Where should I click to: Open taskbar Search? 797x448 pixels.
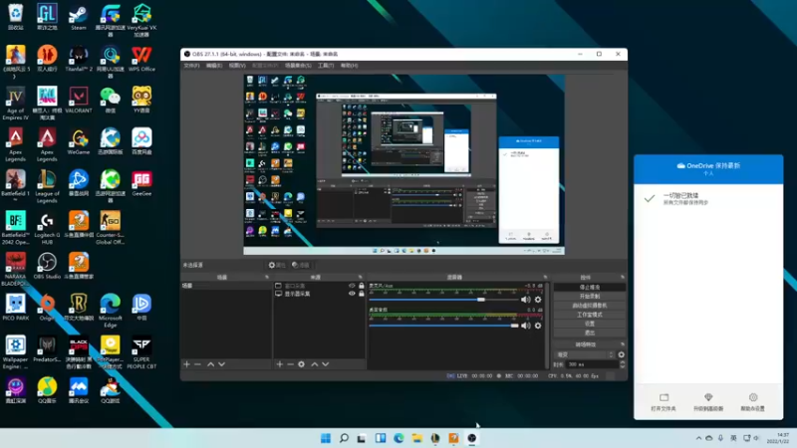[x=344, y=438]
